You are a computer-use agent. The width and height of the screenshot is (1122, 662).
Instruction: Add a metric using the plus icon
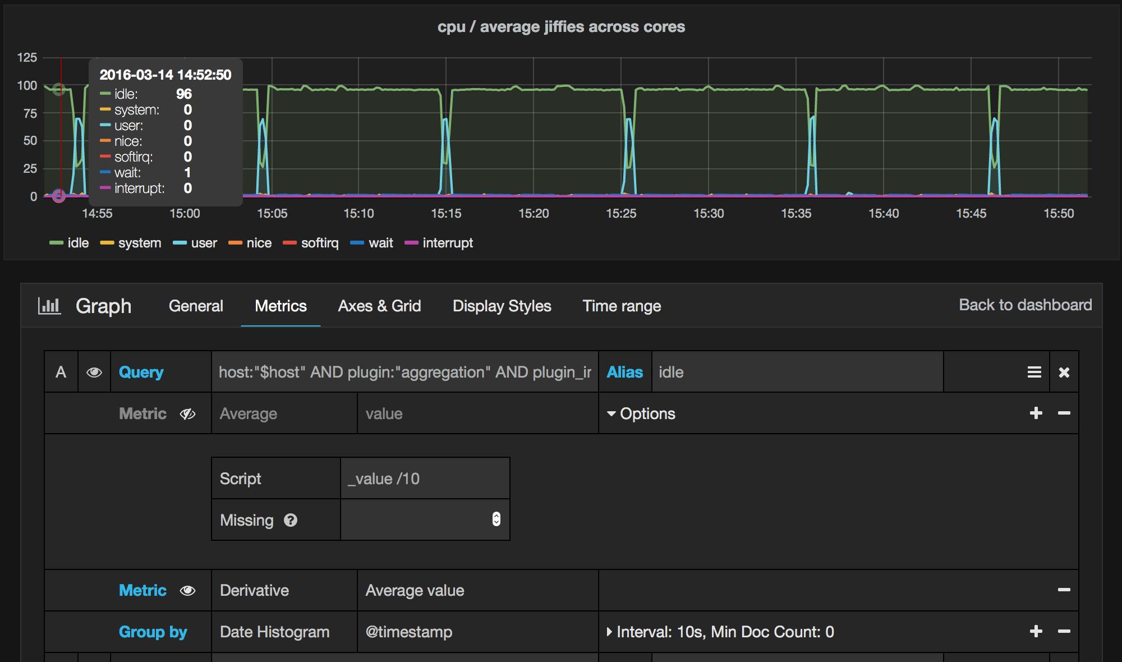[x=1036, y=413]
